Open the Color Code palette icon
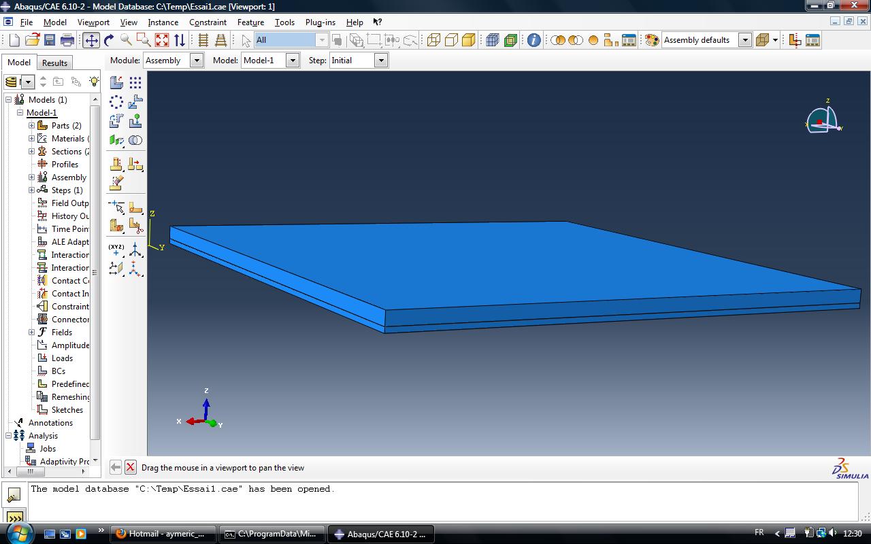The width and height of the screenshot is (871, 544). [x=652, y=40]
